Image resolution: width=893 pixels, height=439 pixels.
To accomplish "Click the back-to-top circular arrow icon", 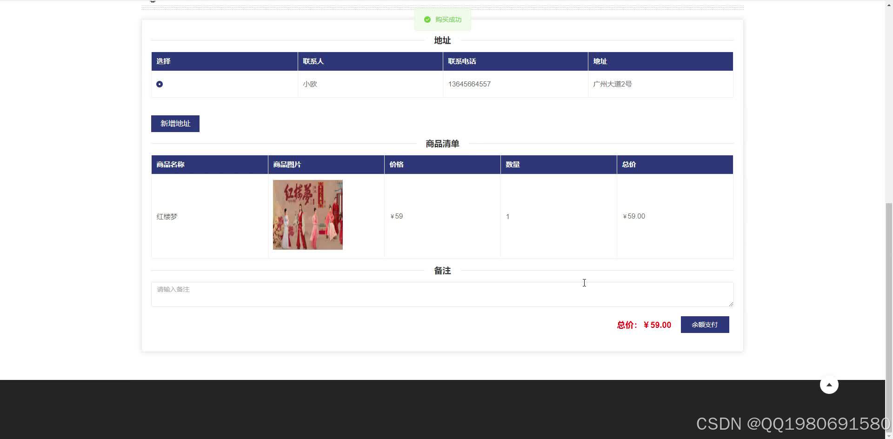I will coord(829,385).
